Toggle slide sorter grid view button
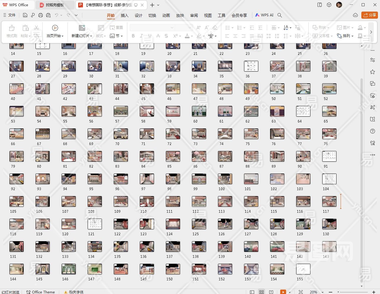Image resolution: width=380 pixels, height=294 pixels. click(262, 292)
